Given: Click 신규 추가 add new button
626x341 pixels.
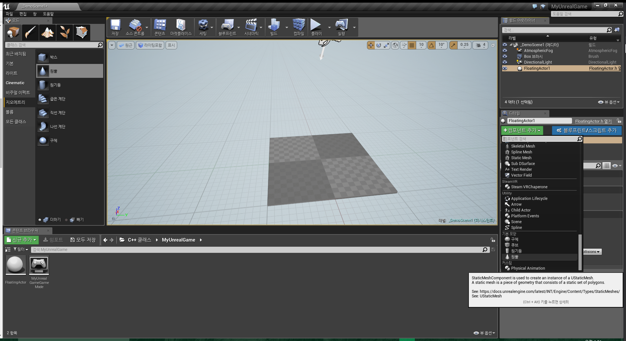Looking at the screenshot, I should click(x=22, y=240).
